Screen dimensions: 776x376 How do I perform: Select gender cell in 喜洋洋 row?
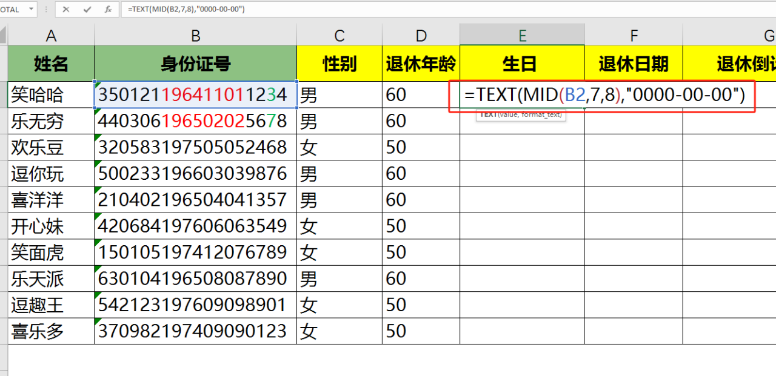339,200
